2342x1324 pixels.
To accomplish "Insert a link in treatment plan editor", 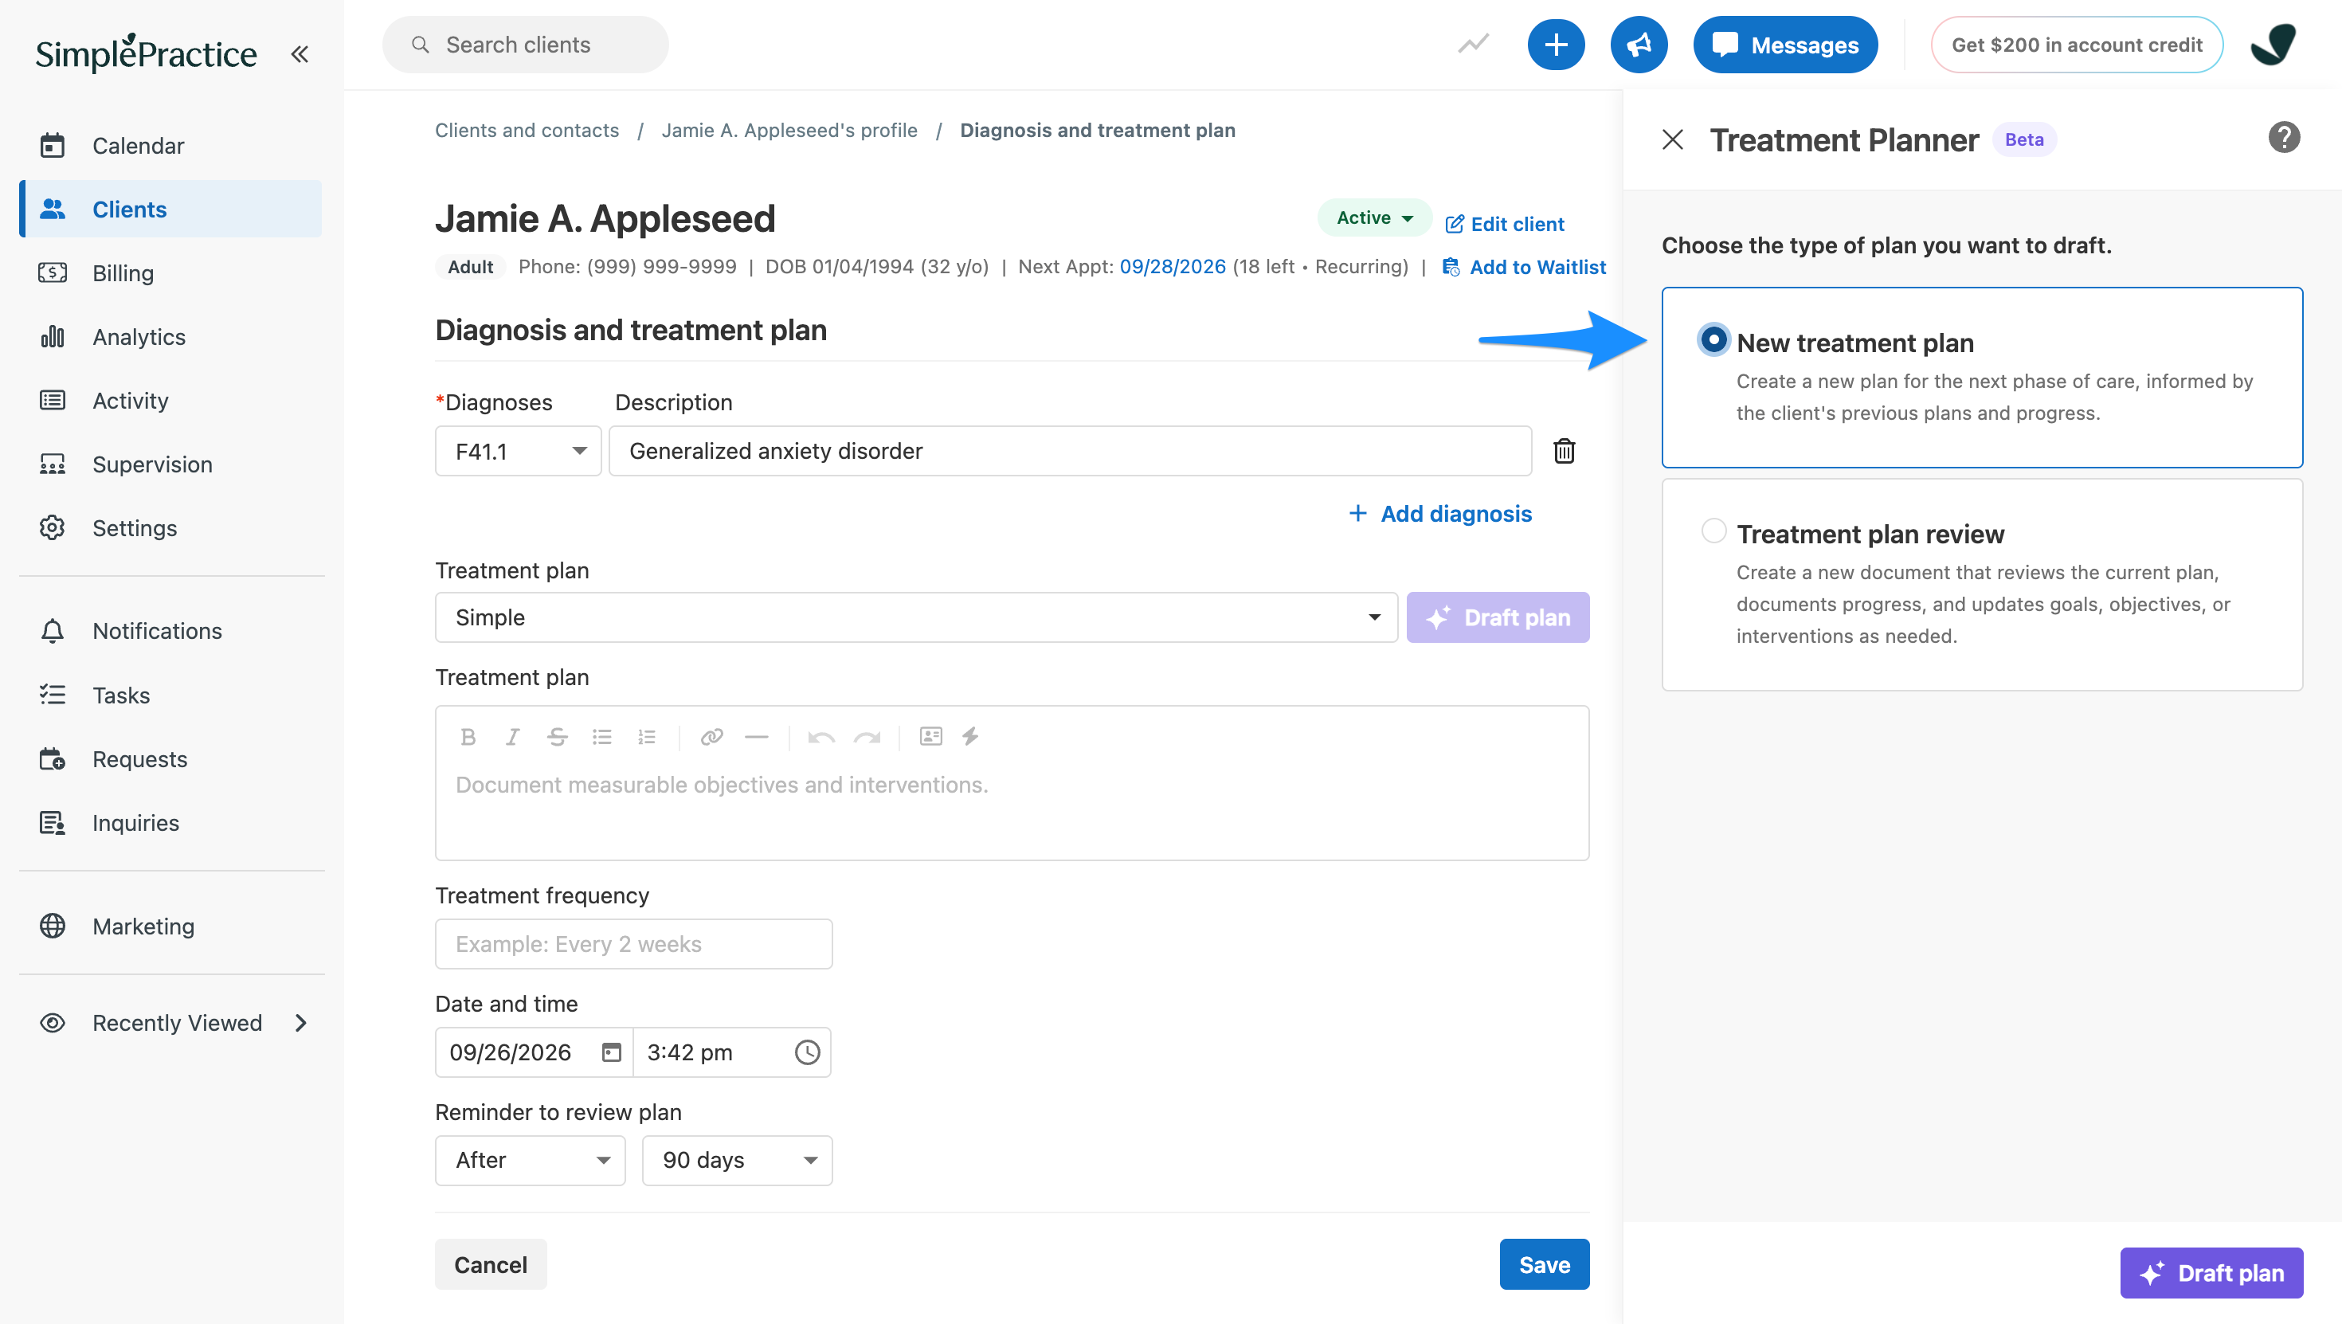I will click(x=712, y=737).
